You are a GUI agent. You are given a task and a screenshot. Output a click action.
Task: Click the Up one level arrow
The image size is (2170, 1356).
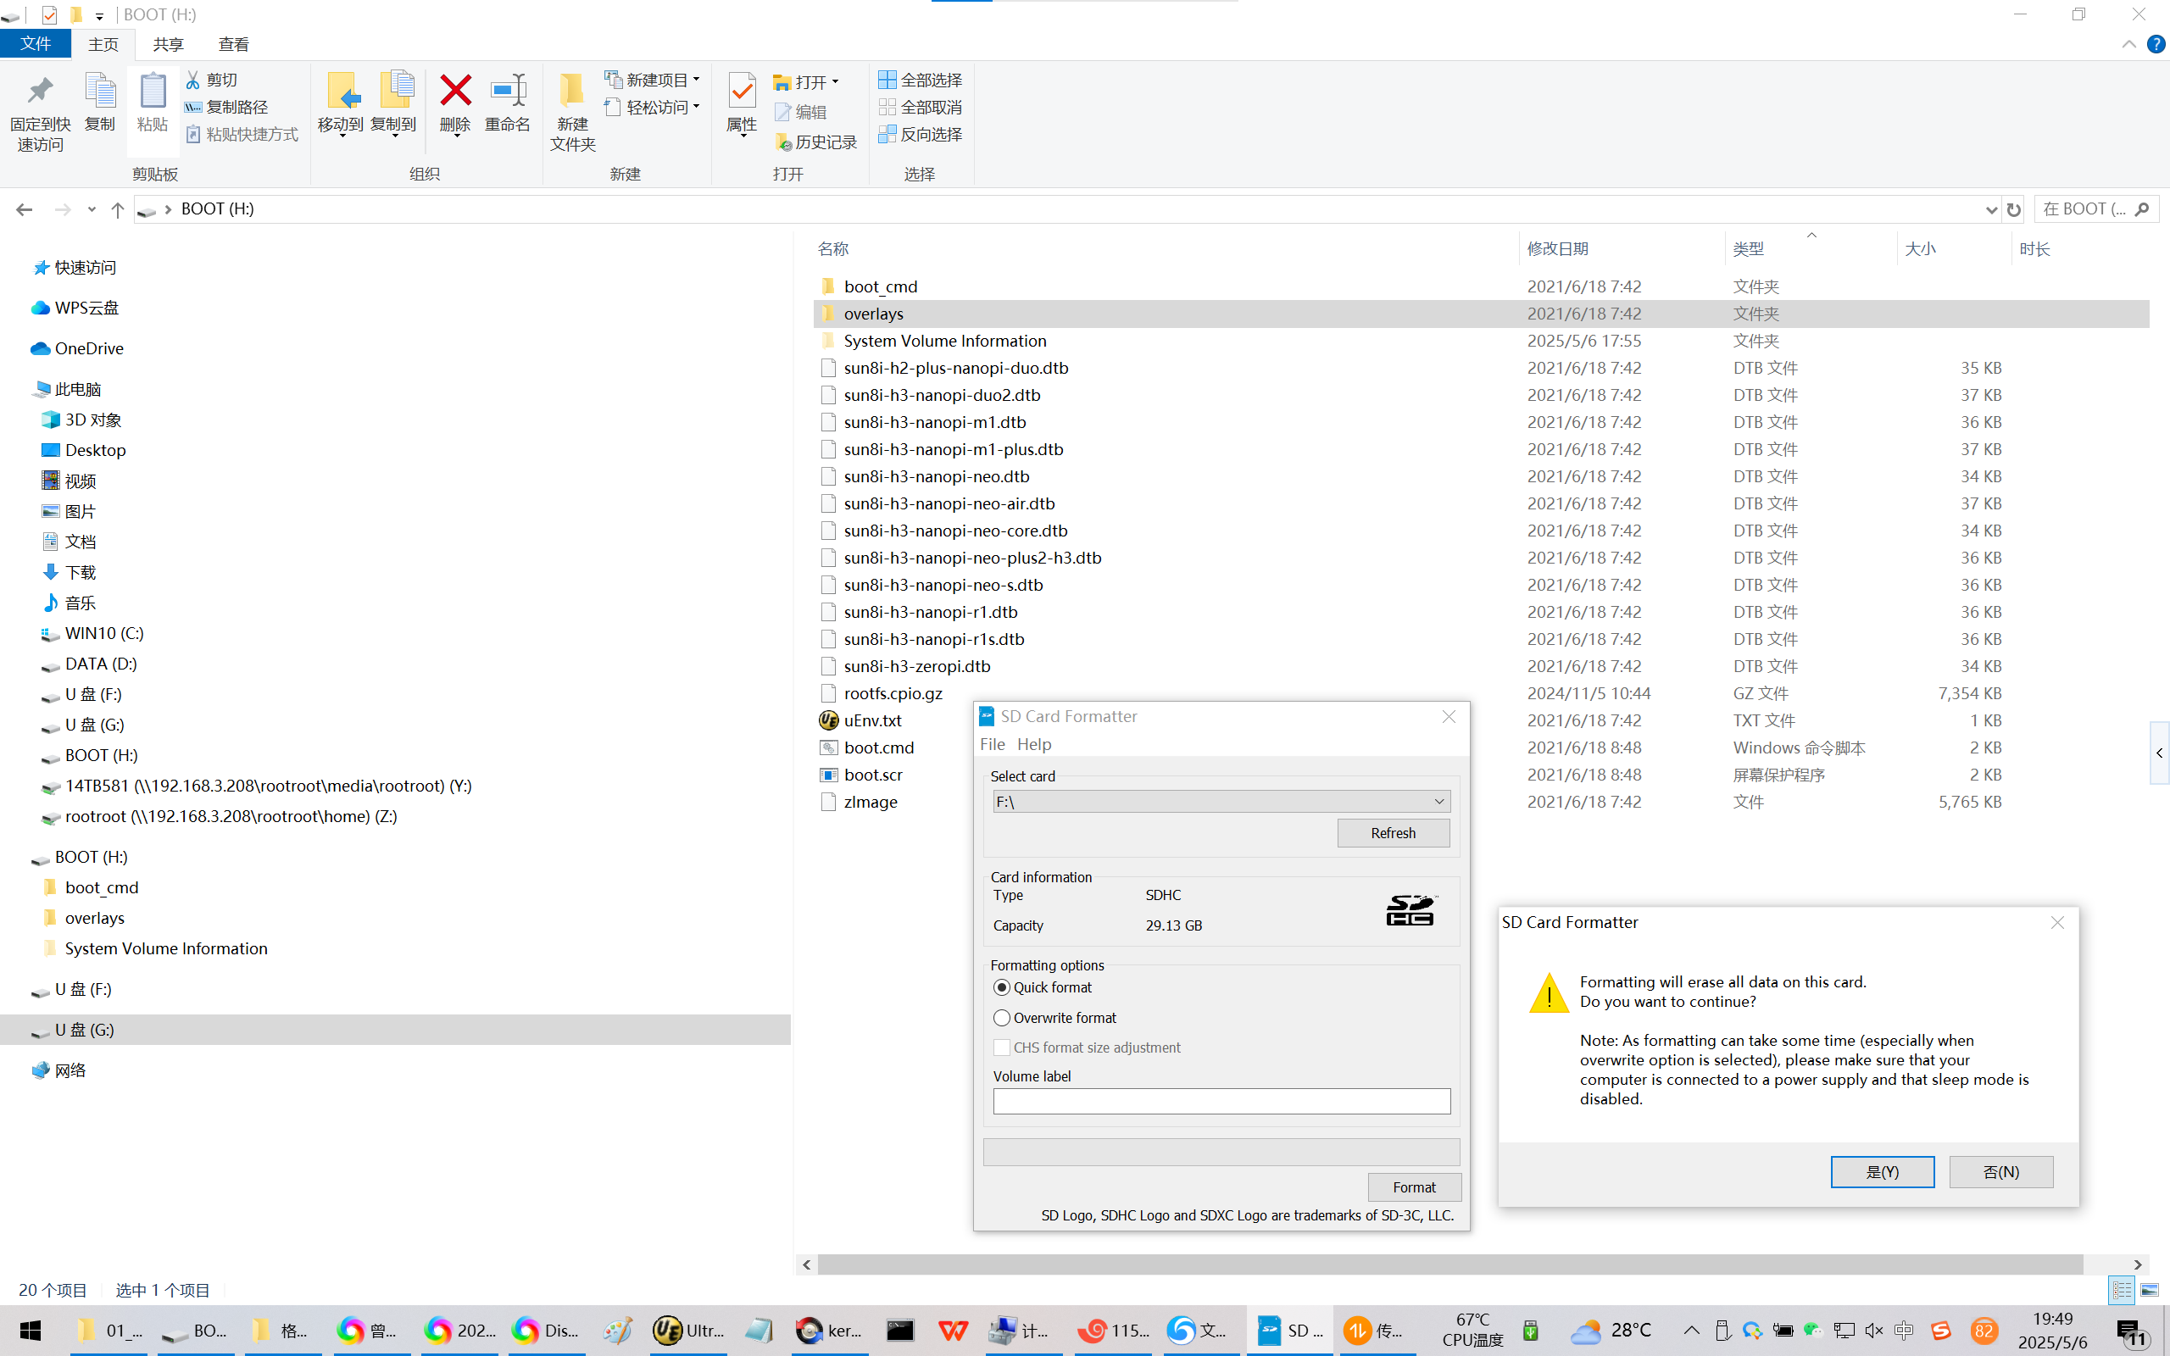[x=118, y=210]
